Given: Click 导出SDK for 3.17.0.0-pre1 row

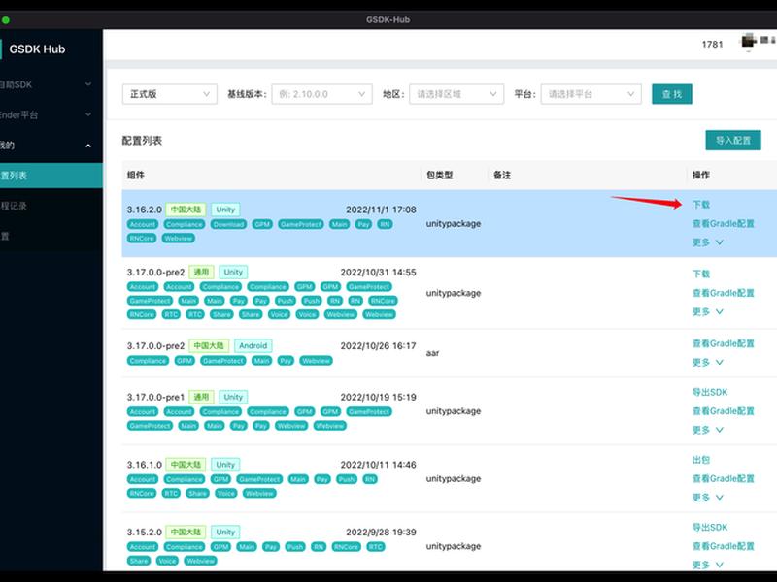Looking at the screenshot, I should 710,392.
